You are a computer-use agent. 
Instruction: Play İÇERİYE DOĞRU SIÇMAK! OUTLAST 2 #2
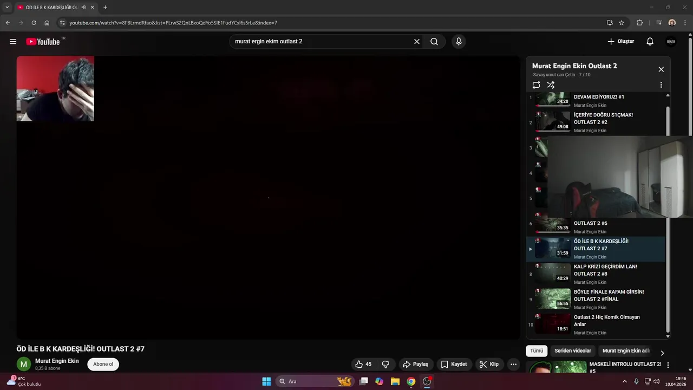596,122
